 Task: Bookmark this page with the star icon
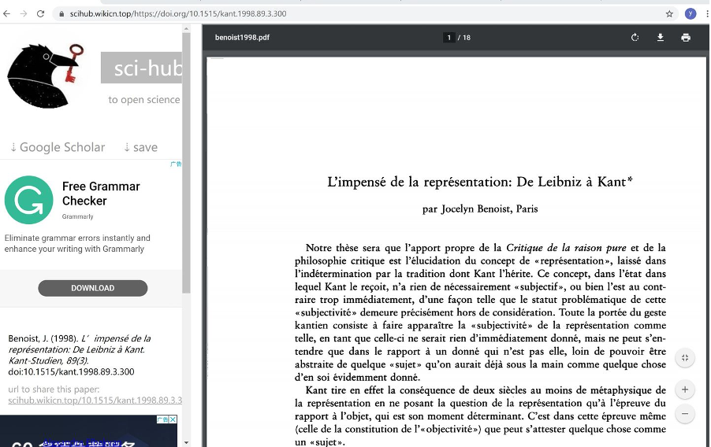point(669,13)
